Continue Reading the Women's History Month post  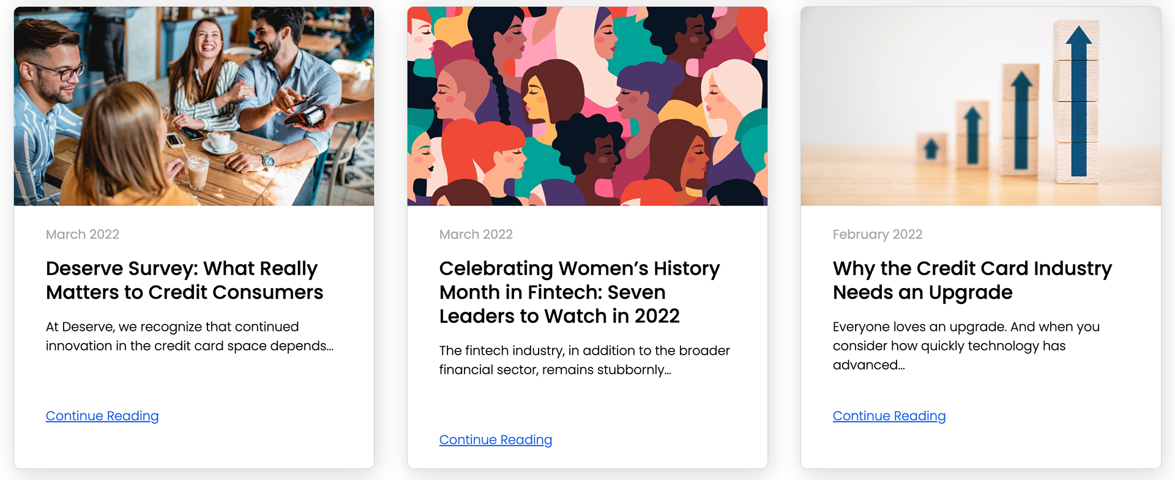[x=496, y=440]
